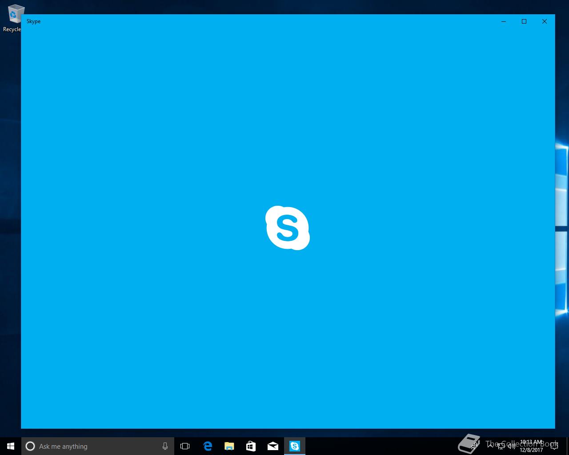Screen dimensions: 569x455
Task: Click the Show desktop strip
Action: coord(568,446)
